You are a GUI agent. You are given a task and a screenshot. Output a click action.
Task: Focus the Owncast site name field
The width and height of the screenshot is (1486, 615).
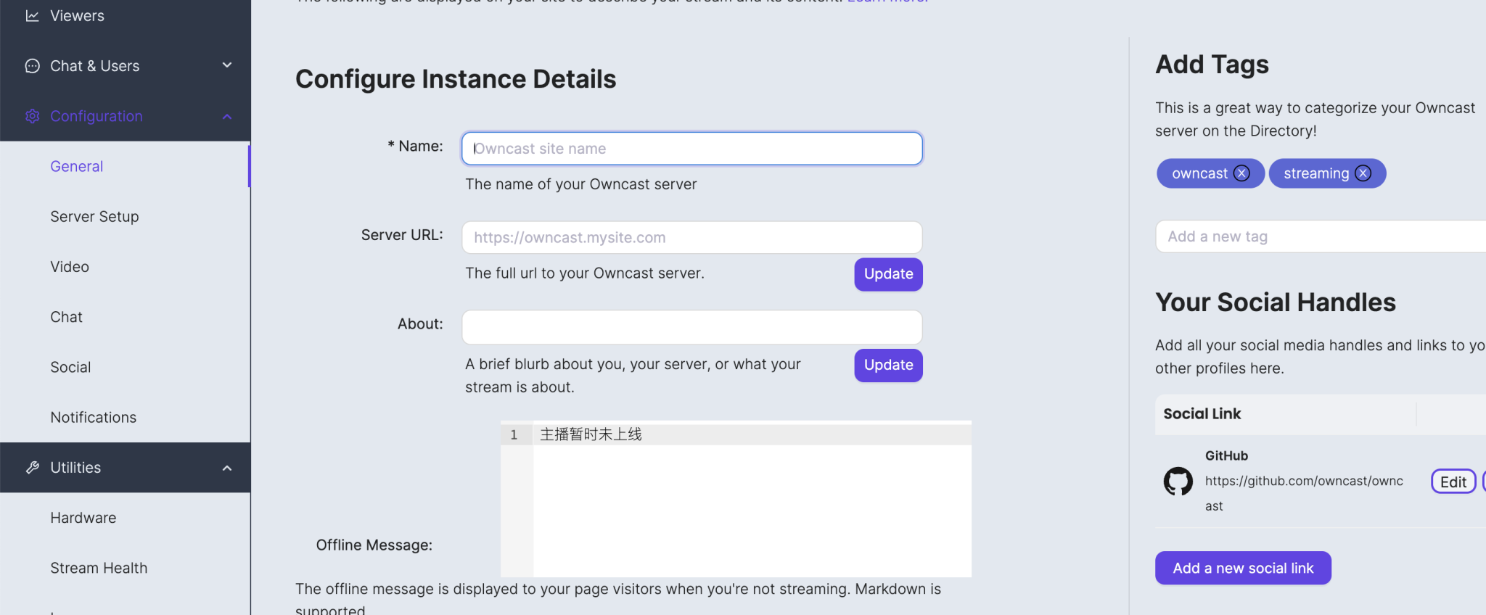[691, 149]
